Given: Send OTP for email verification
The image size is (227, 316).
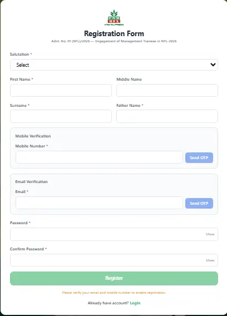Looking at the screenshot, I should pos(199,204).
